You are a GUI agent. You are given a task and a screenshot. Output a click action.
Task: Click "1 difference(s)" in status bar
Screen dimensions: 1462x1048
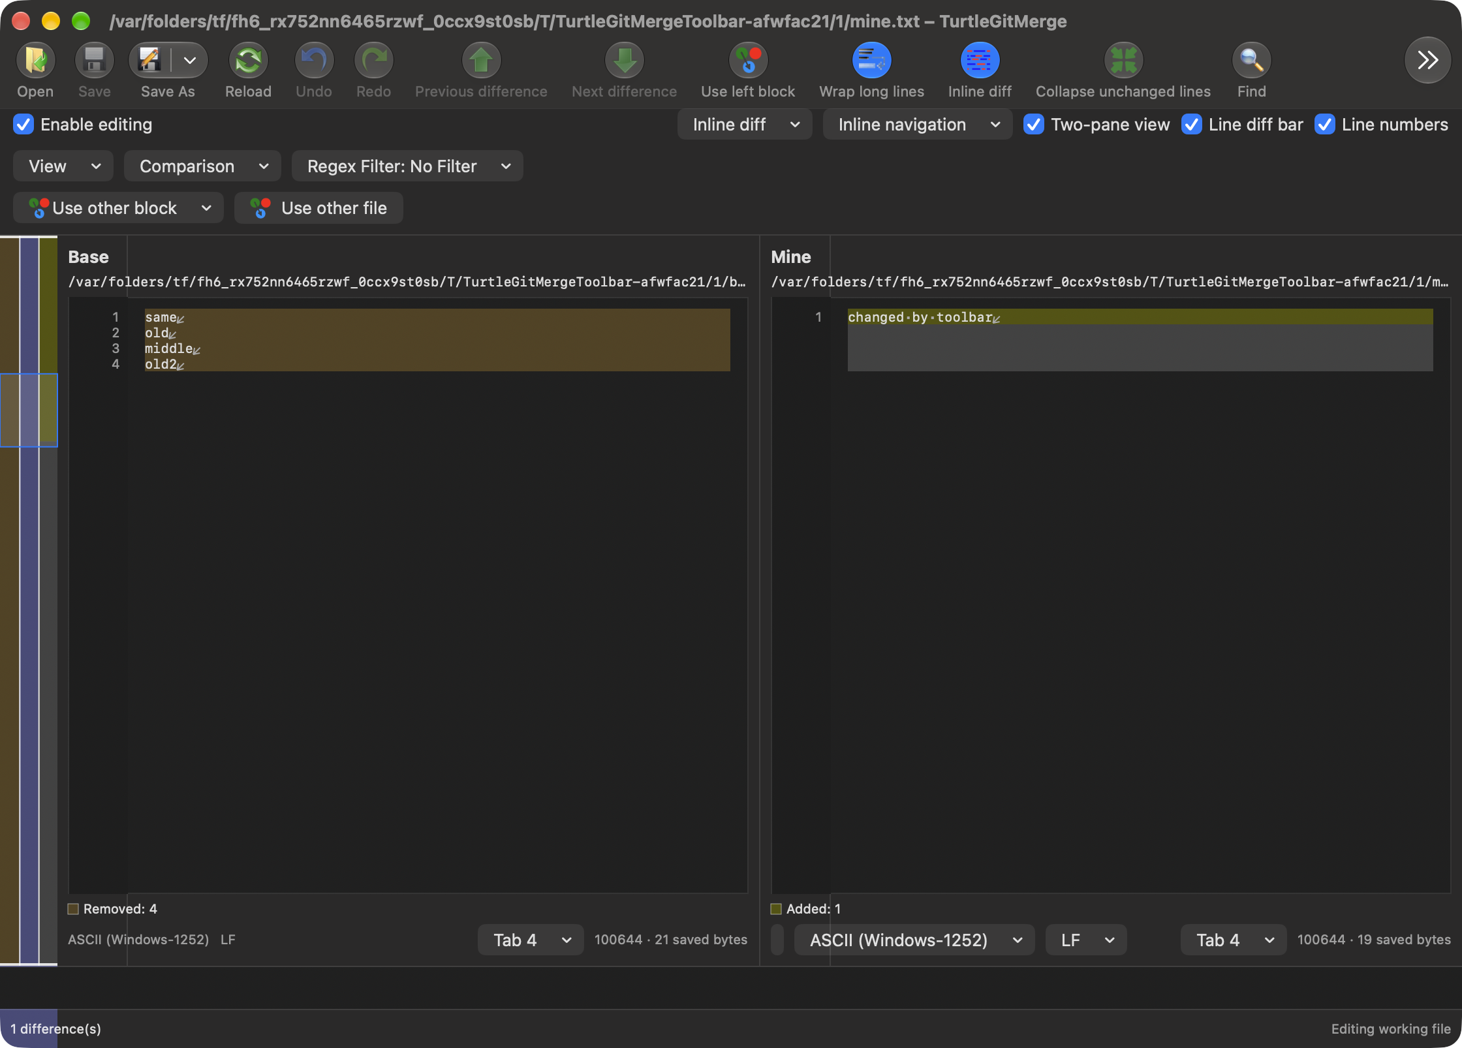point(56,1028)
